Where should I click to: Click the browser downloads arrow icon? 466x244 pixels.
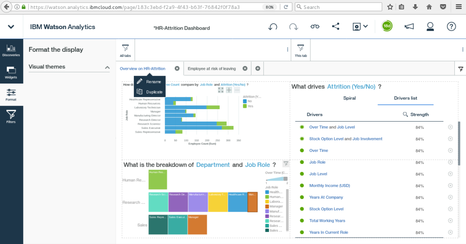(x=415, y=7)
